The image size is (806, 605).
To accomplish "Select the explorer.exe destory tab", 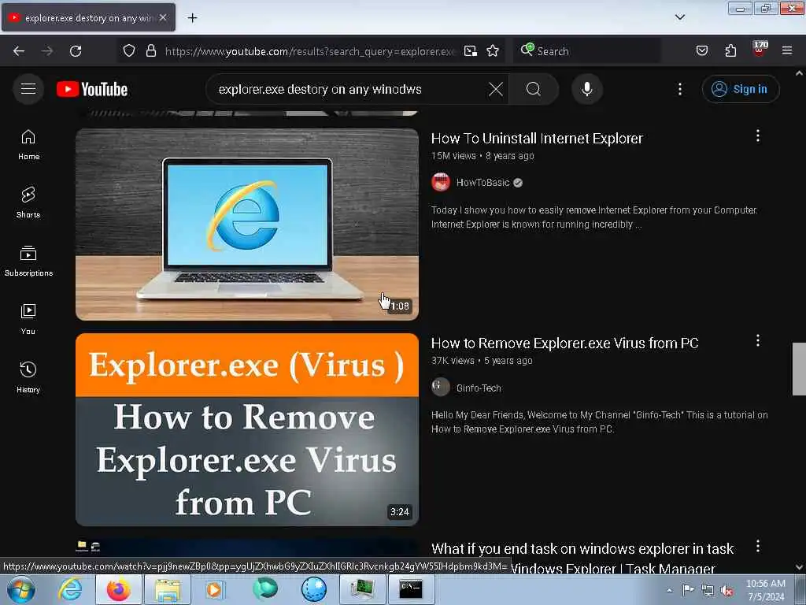I will point(88,17).
